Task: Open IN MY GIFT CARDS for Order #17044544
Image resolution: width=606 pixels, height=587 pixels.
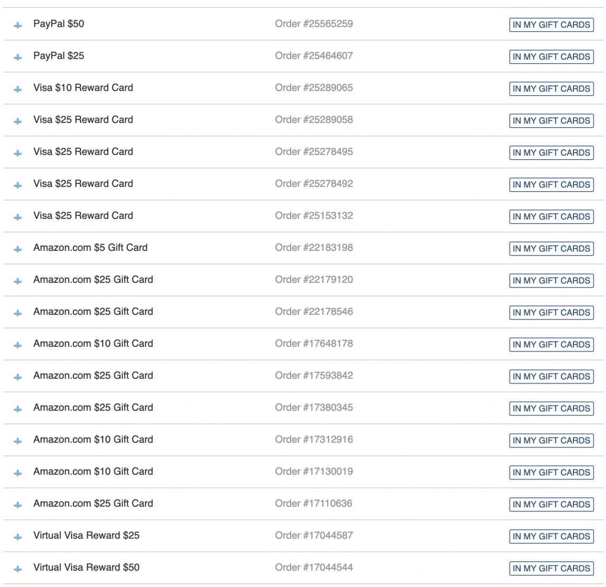Action: click(551, 568)
